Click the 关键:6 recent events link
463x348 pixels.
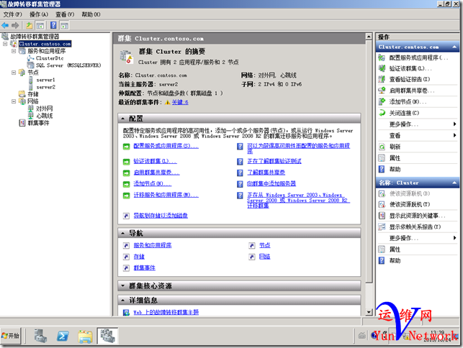pyautogui.click(x=180, y=102)
